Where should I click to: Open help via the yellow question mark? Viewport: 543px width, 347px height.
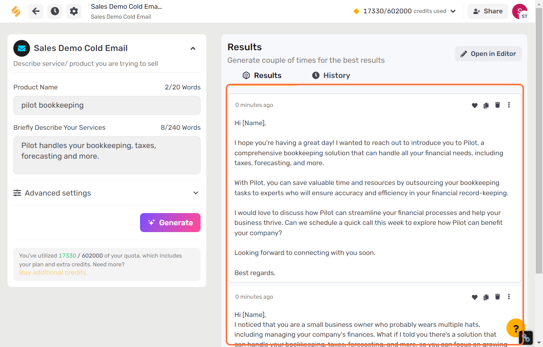click(516, 328)
